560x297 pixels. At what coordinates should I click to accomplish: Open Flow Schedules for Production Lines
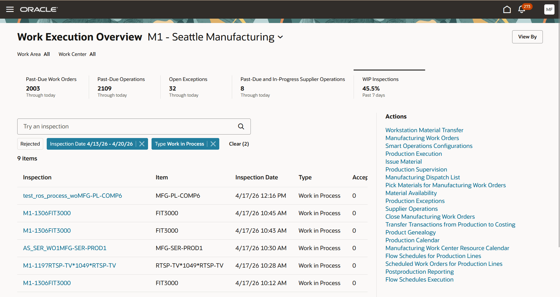pyautogui.click(x=433, y=256)
